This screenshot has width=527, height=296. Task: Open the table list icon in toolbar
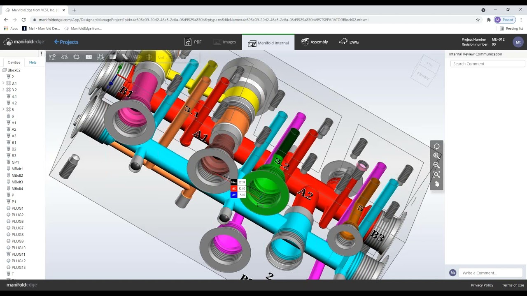click(x=113, y=57)
